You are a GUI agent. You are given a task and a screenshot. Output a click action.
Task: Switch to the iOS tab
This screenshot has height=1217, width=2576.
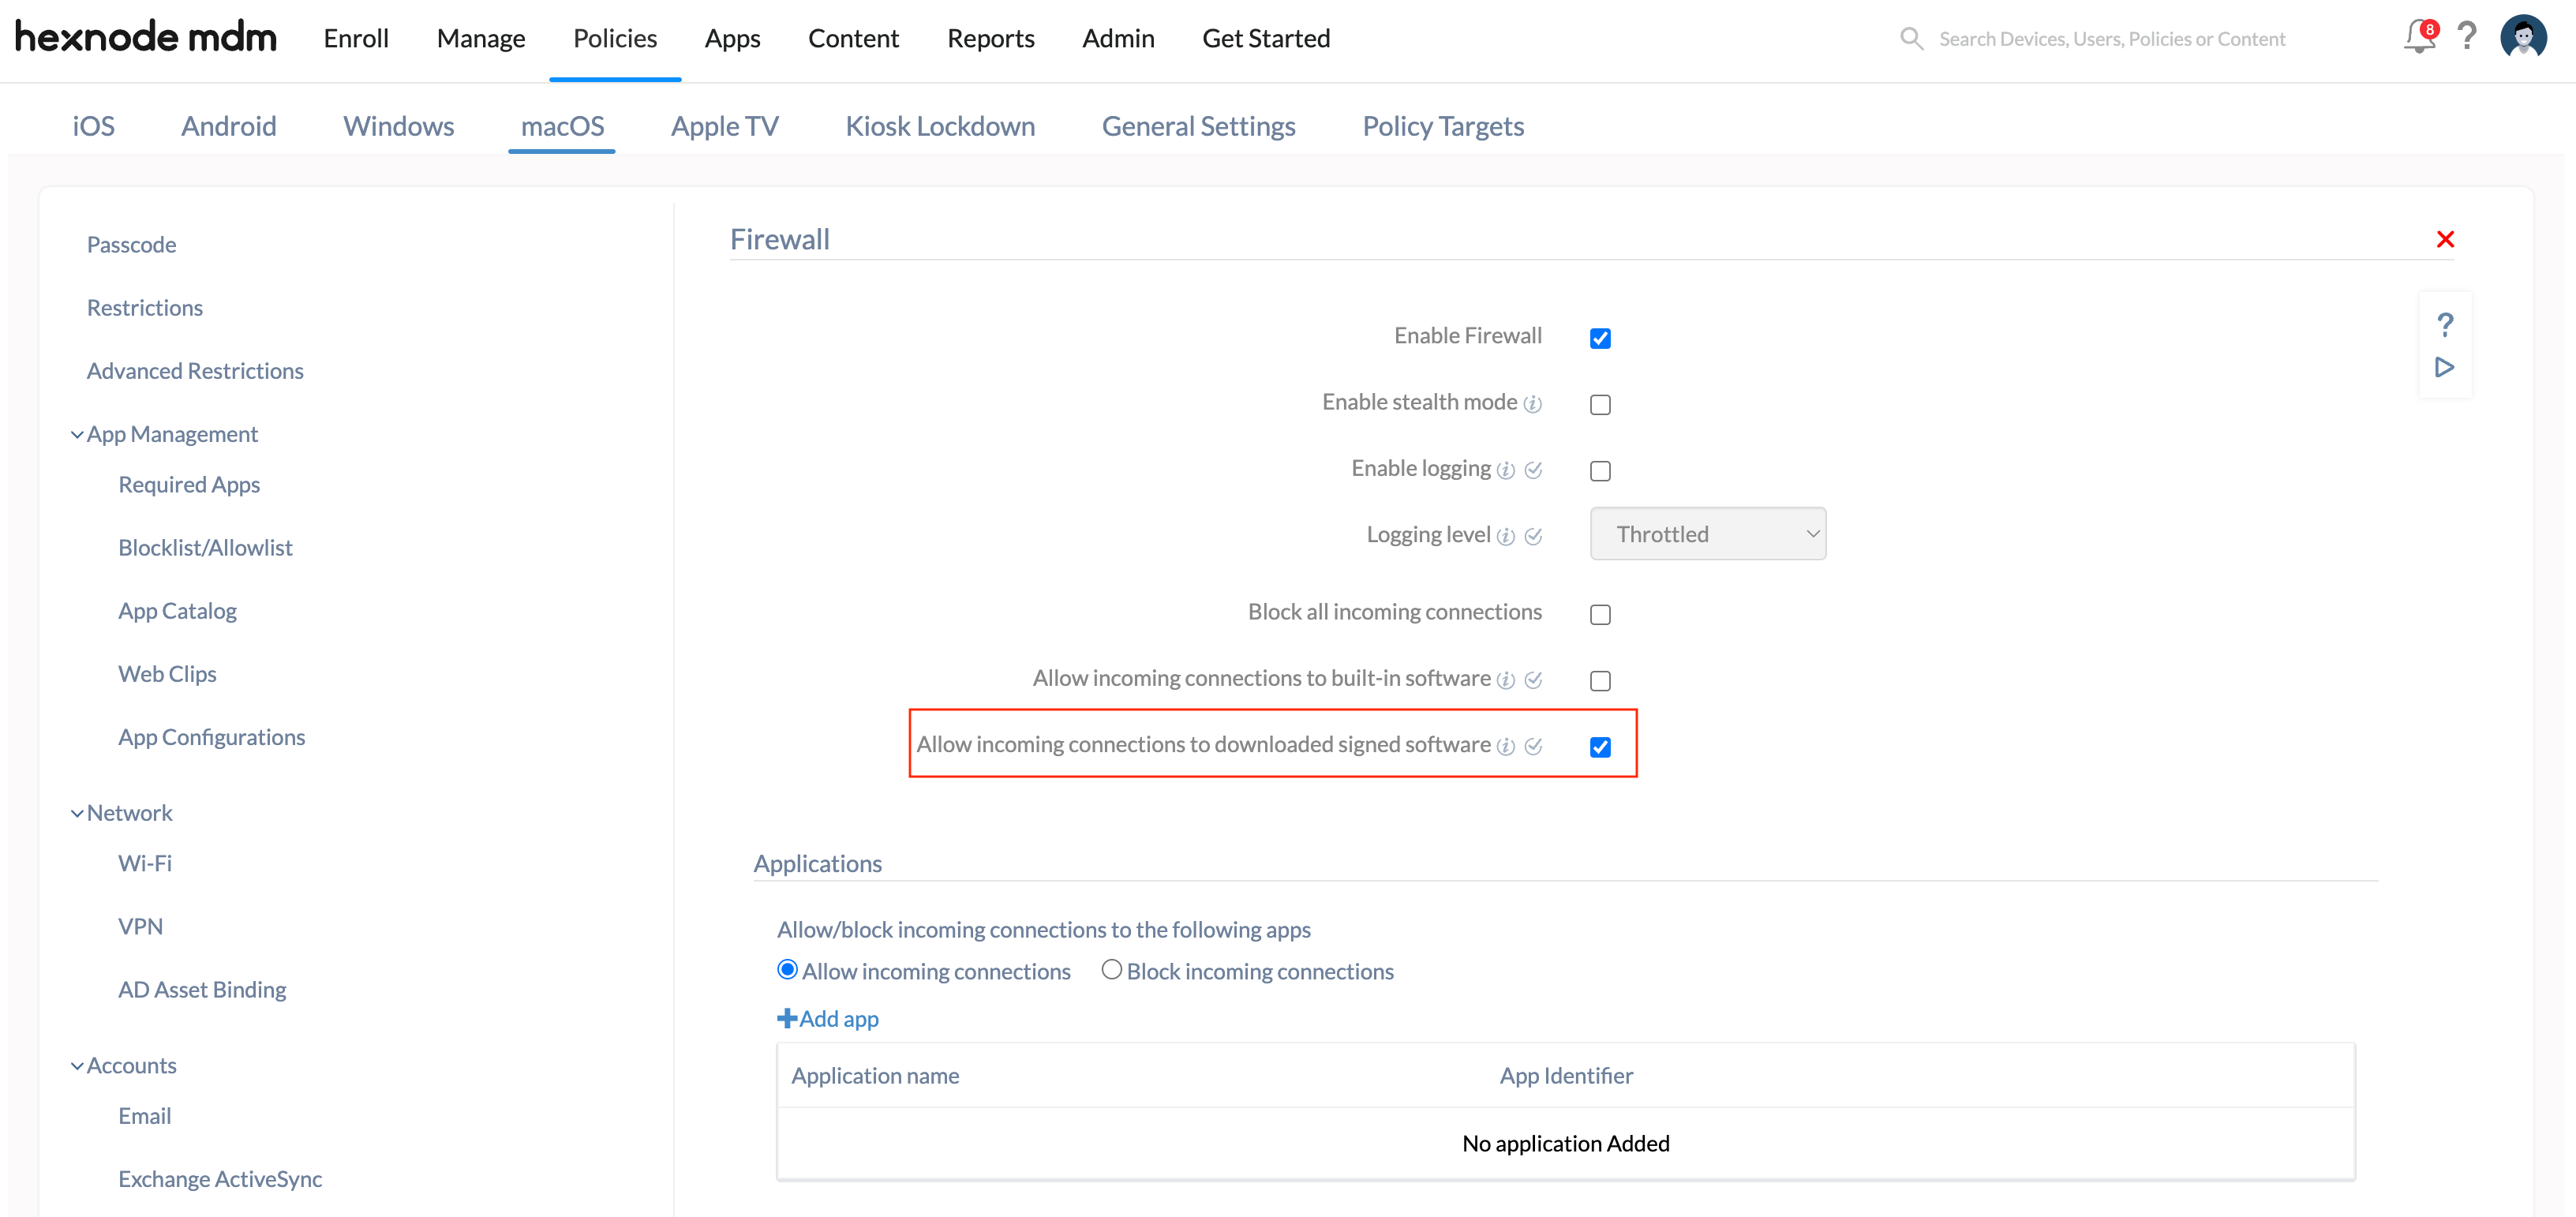pos(93,126)
